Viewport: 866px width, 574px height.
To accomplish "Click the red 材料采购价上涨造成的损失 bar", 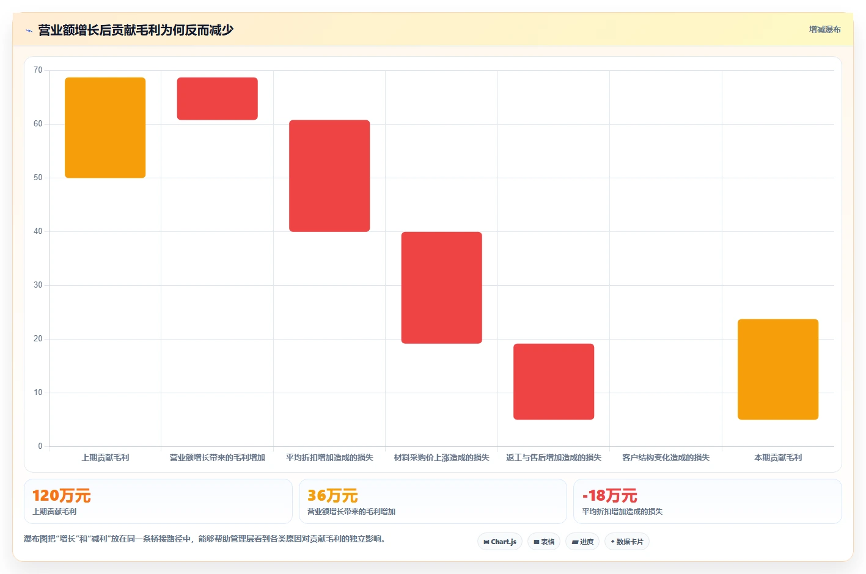I will 442,288.
